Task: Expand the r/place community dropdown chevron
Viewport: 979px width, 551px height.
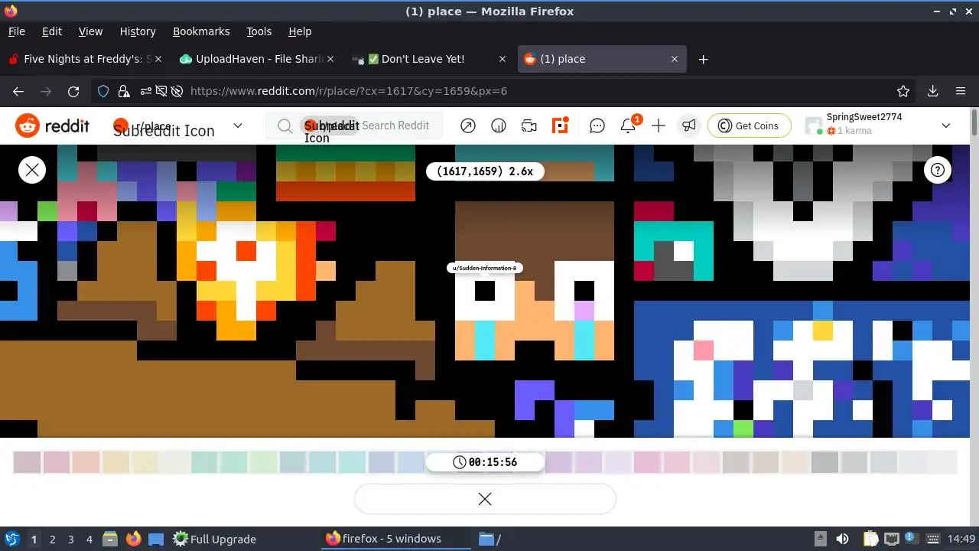Action: pos(238,126)
